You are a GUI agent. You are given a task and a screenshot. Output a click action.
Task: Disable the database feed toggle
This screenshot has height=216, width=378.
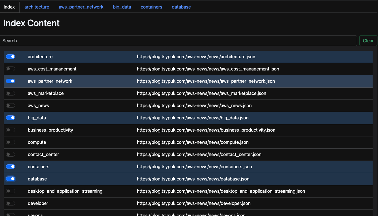tap(10, 179)
